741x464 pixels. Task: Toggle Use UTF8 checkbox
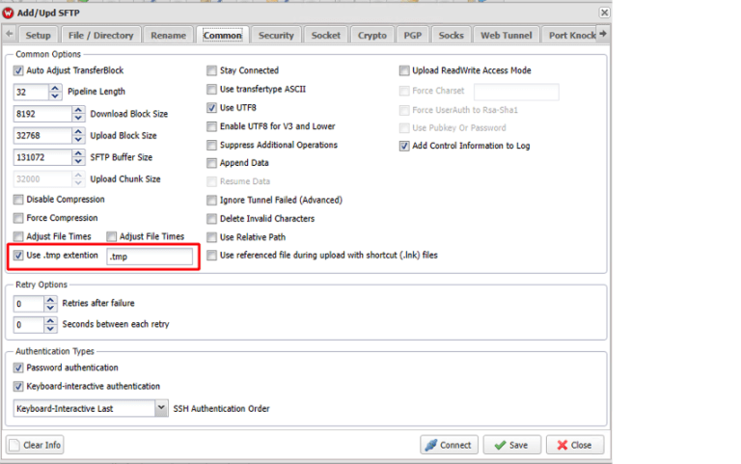click(x=211, y=108)
